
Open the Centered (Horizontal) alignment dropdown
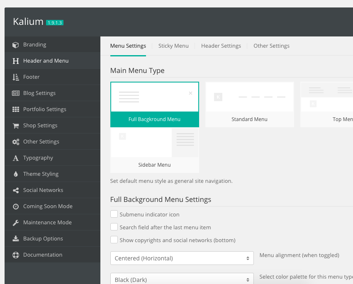(182, 258)
